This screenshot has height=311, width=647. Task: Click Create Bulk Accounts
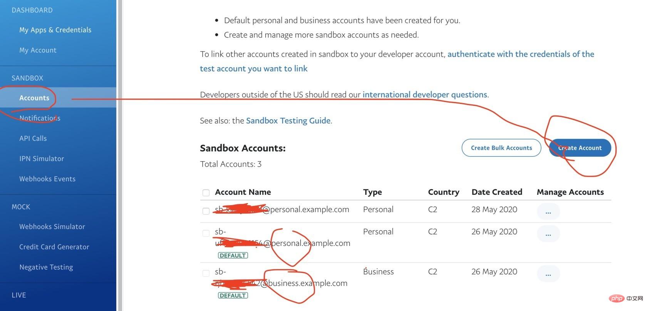tap(501, 147)
